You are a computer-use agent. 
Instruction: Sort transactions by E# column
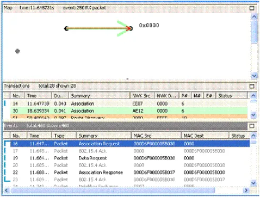click(210, 96)
